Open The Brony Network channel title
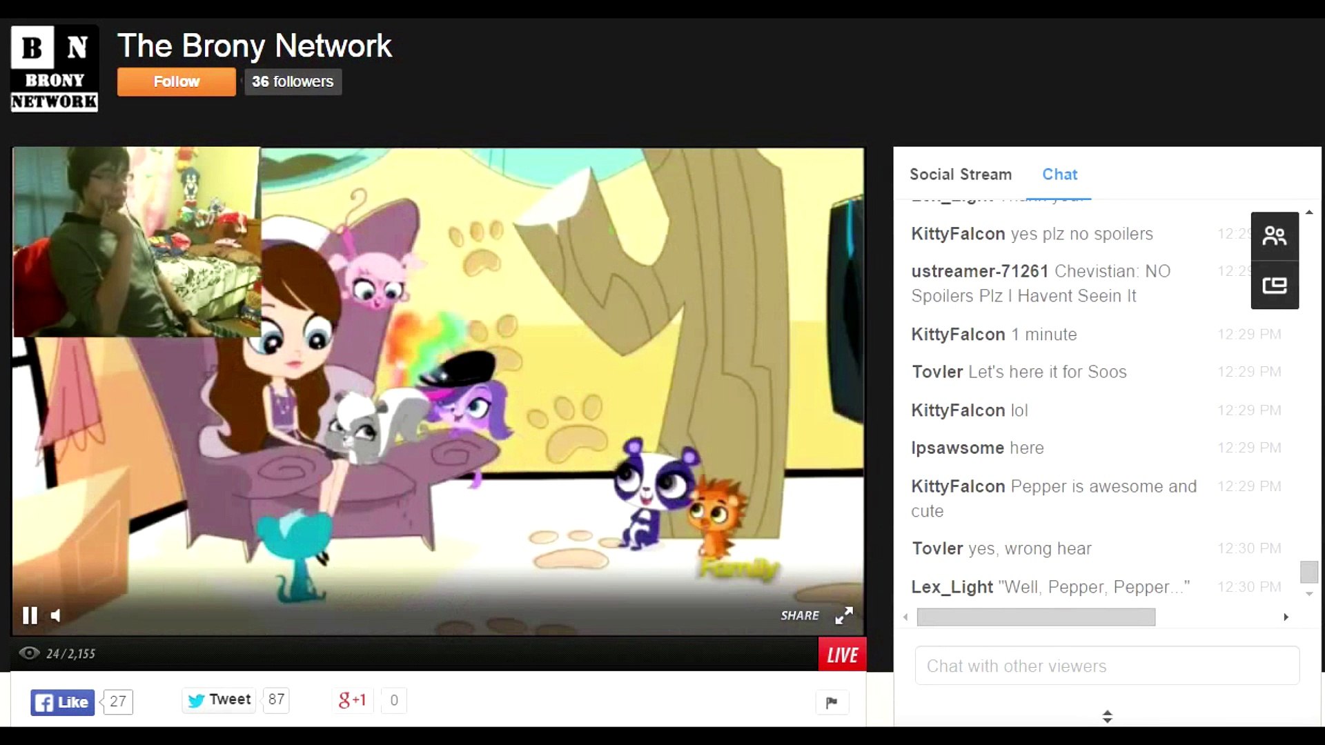Viewport: 1325px width, 745px height. coord(255,46)
